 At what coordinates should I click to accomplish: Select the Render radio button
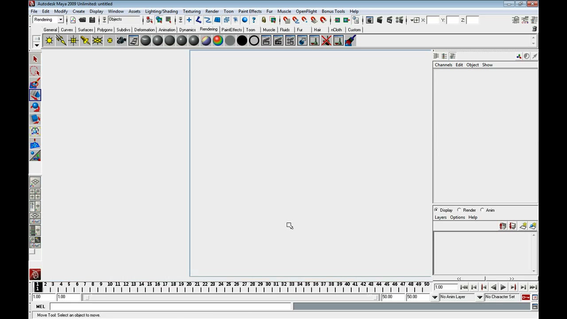[x=466, y=210]
